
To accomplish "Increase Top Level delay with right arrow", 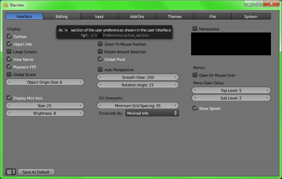I will (x=267, y=90).
